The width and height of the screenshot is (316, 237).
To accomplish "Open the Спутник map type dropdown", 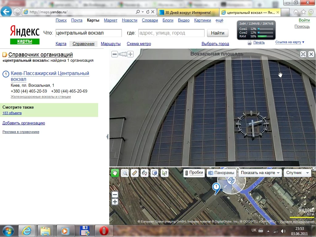I will (x=297, y=173).
